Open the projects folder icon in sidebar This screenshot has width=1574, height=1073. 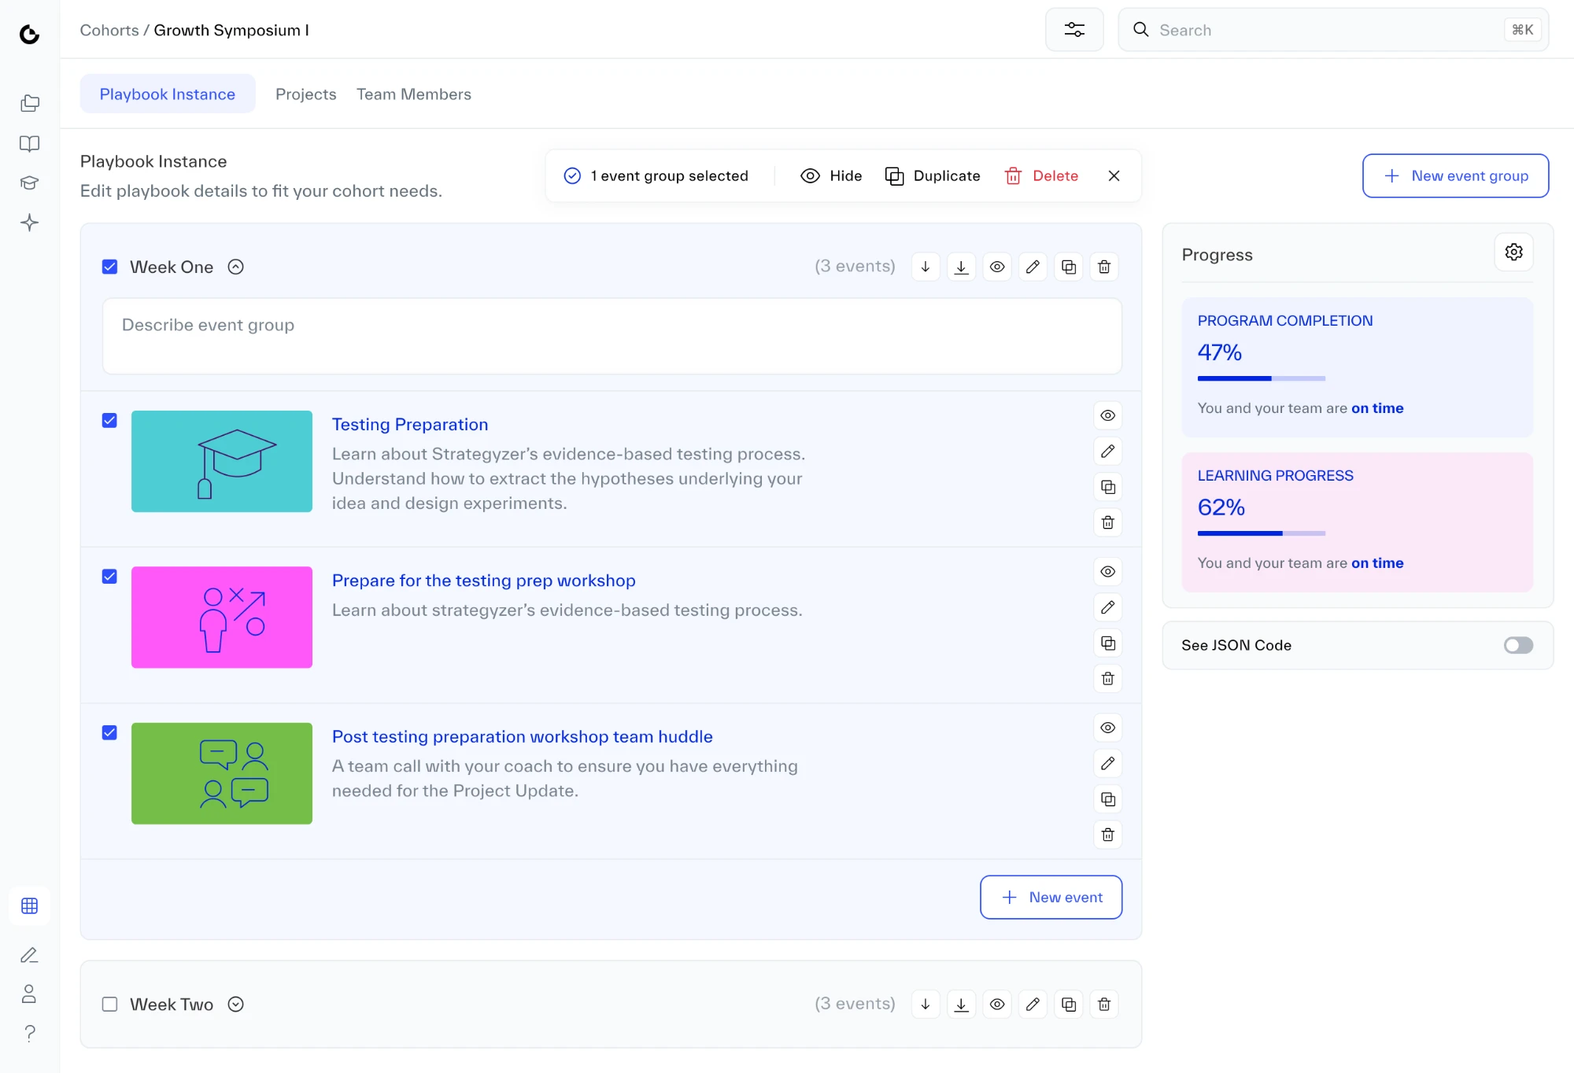click(30, 103)
